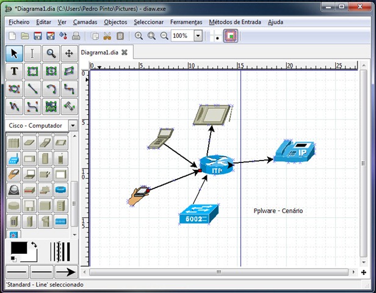Click the Pplware - Cenário text label
Viewport: 376px width, 293px height.
(278, 211)
